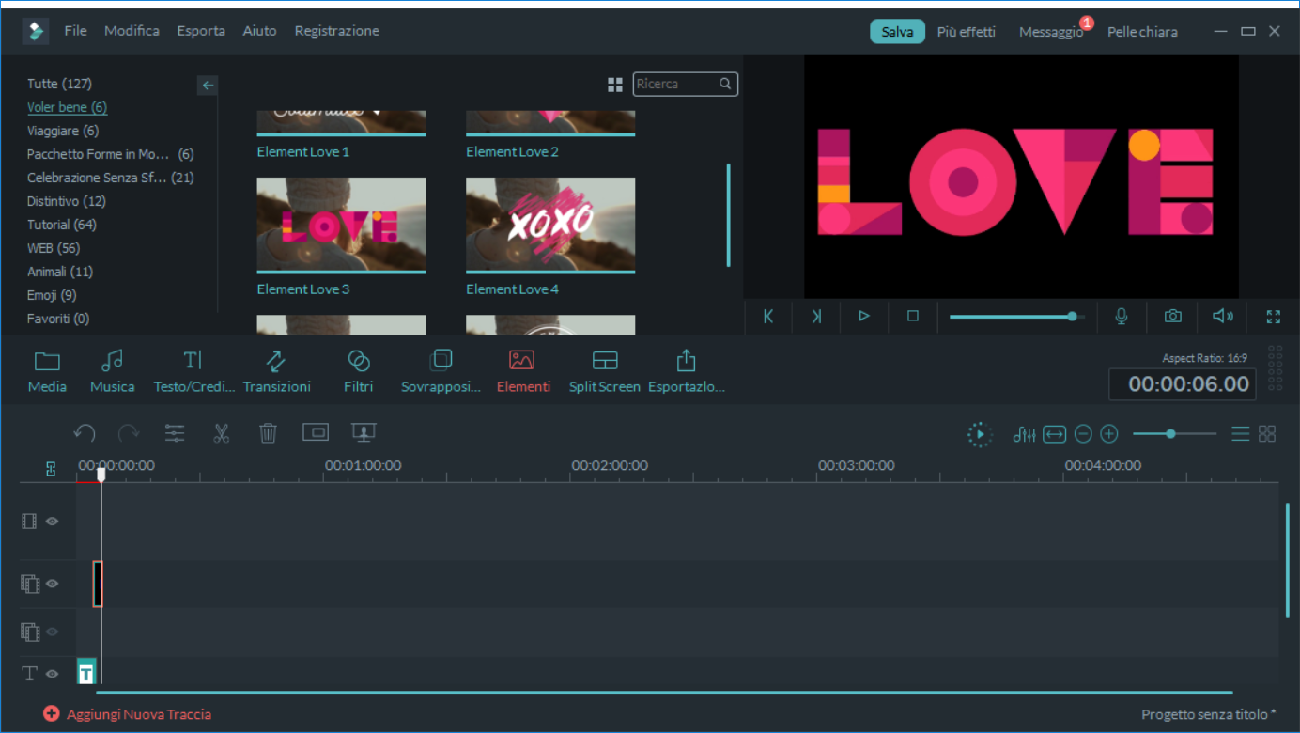
Task: Open the File menu
Action: 75,31
